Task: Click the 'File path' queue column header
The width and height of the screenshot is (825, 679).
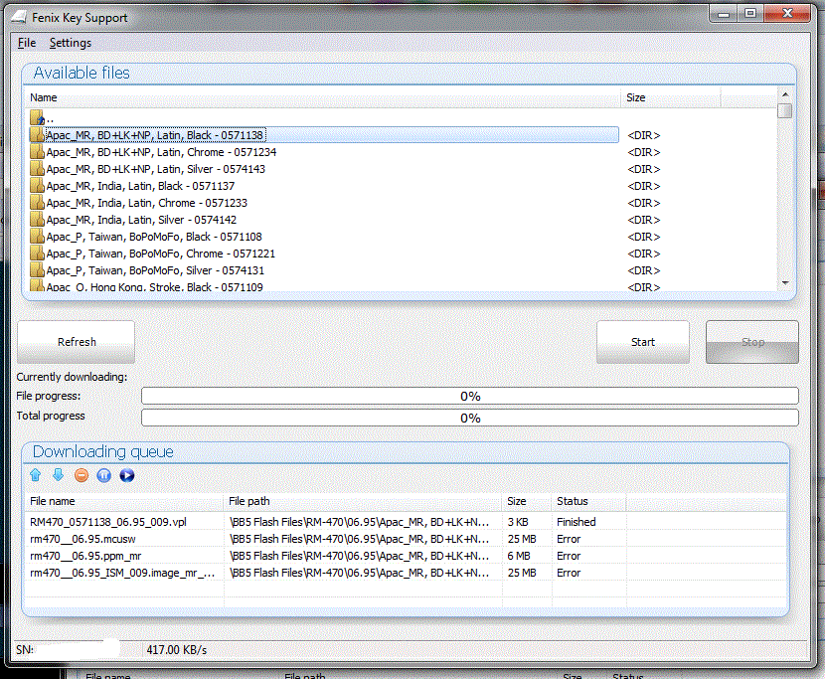Action: pos(363,501)
